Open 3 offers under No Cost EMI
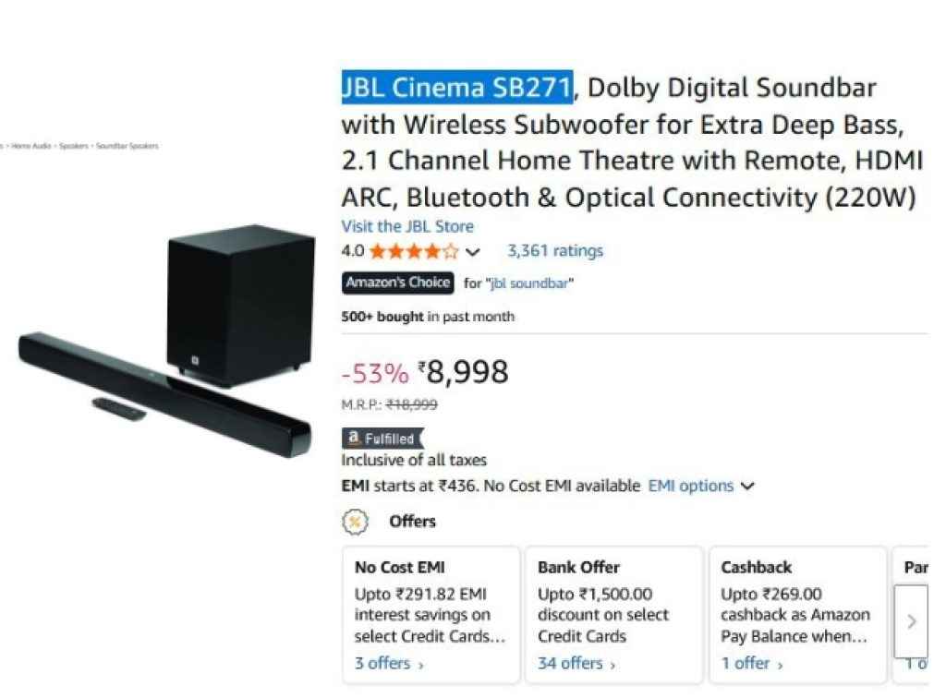The image size is (946, 698). (380, 663)
